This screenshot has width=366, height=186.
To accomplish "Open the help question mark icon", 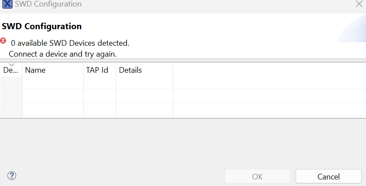I will coord(12,176).
